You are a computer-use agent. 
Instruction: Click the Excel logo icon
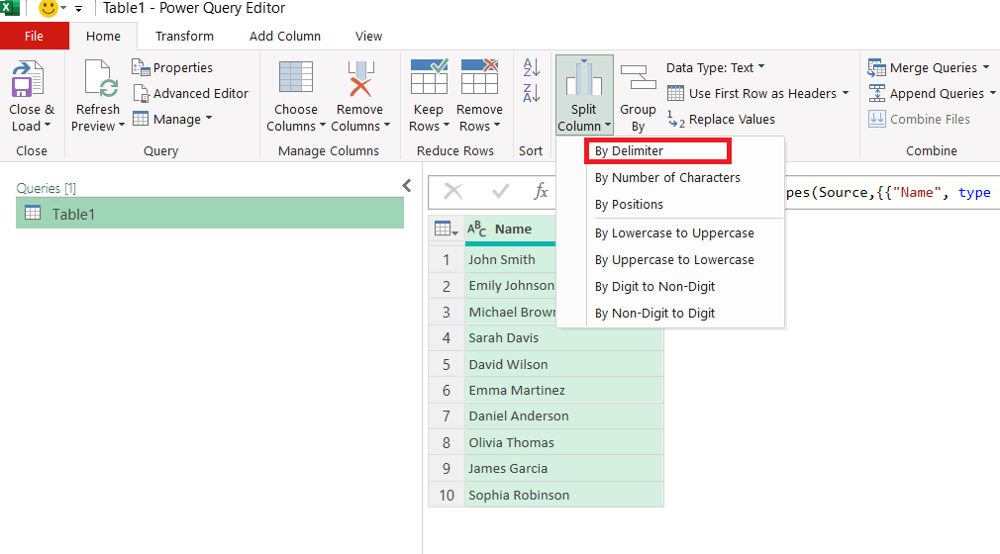pos(10,8)
